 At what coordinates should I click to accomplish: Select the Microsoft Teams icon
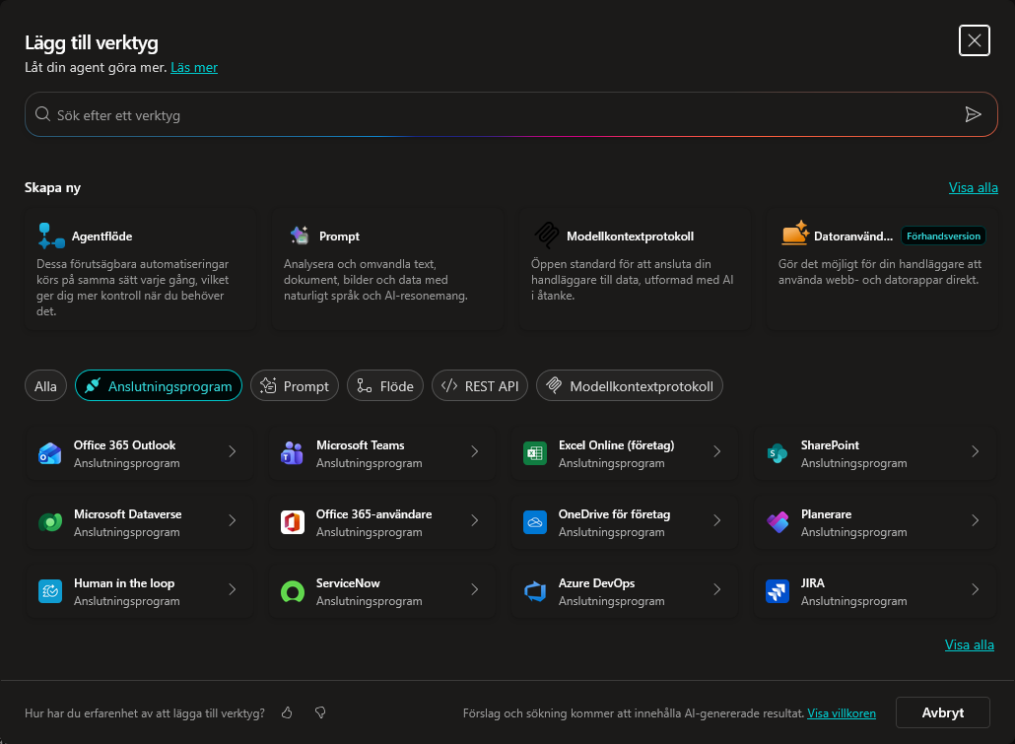click(292, 454)
